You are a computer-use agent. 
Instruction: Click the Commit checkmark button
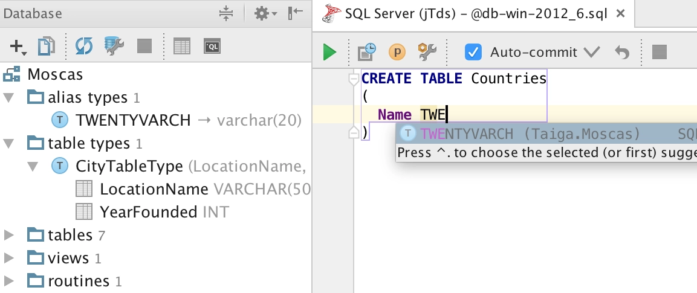point(592,52)
